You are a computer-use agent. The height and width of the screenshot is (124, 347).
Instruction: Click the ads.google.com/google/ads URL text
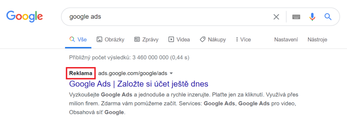[x=132, y=73]
